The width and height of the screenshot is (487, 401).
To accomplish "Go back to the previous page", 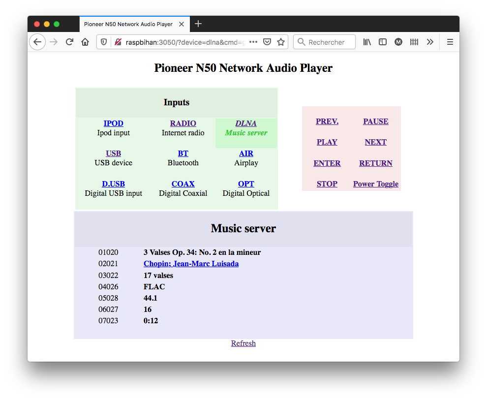I will [x=37, y=42].
